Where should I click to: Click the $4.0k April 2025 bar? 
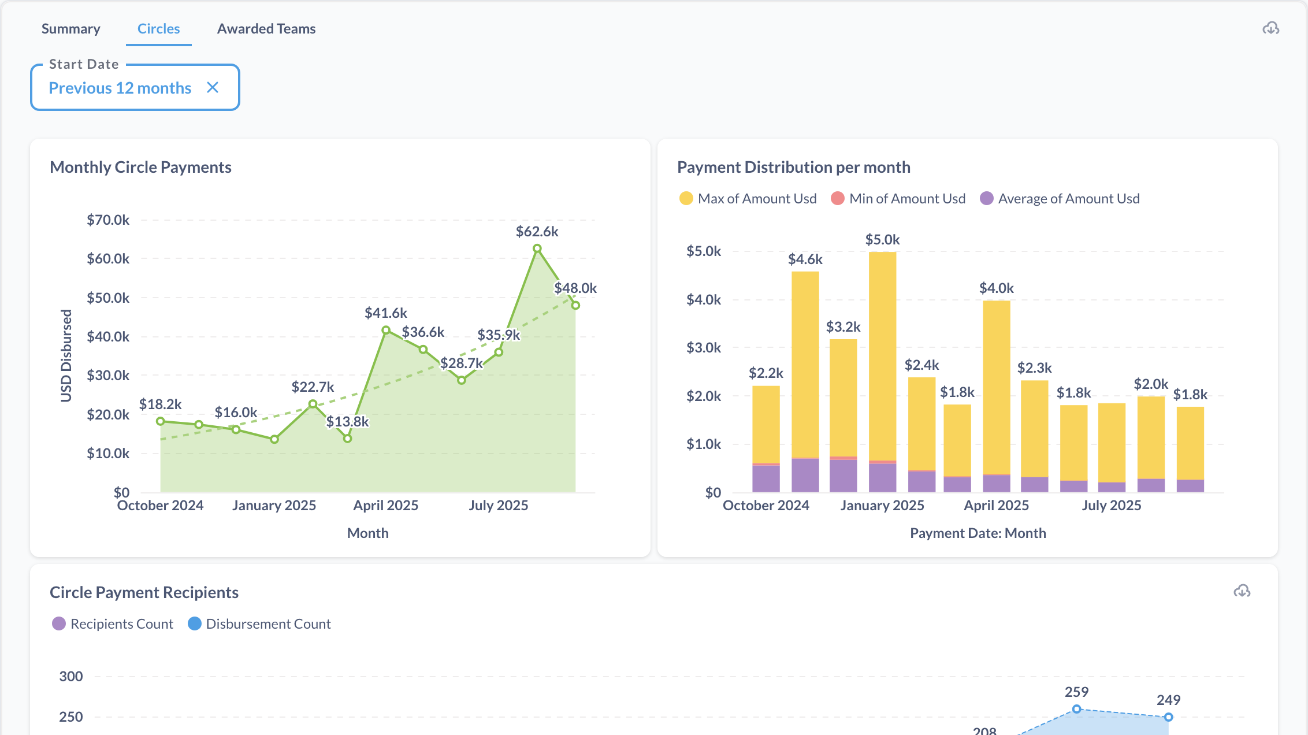pyautogui.click(x=997, y=387)
